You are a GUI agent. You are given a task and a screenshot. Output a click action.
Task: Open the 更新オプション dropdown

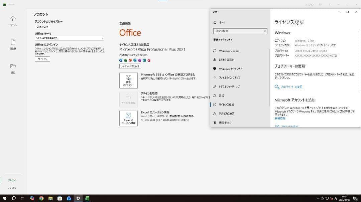[128, 80]
